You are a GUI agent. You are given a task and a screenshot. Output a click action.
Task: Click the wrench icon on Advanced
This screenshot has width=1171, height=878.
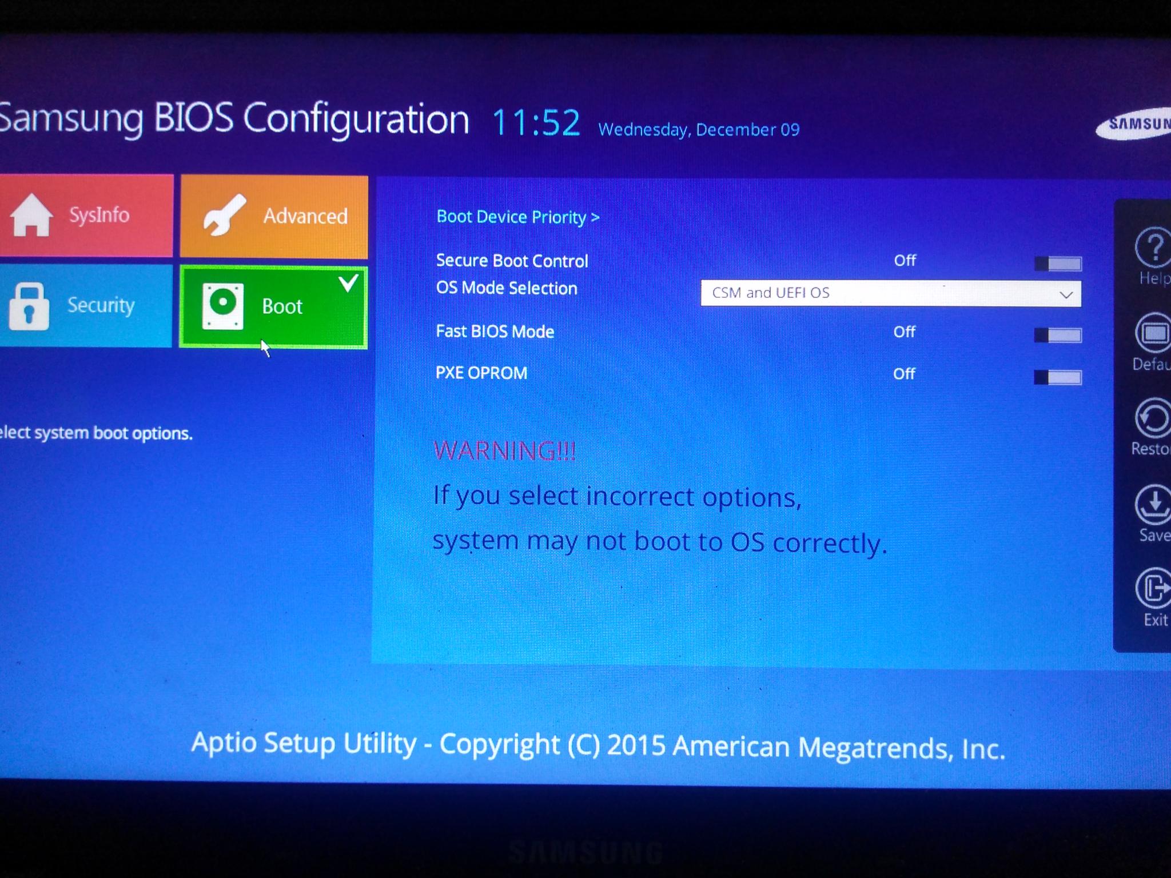click(225, 215)
